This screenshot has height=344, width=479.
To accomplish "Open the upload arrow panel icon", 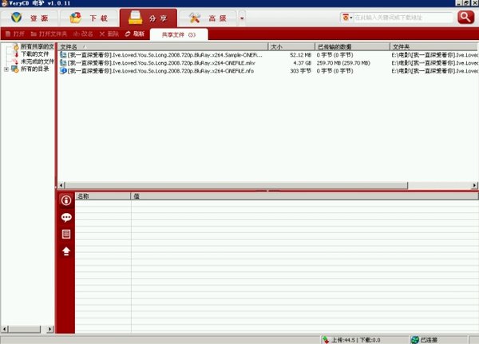I will [x=66, y=251].
